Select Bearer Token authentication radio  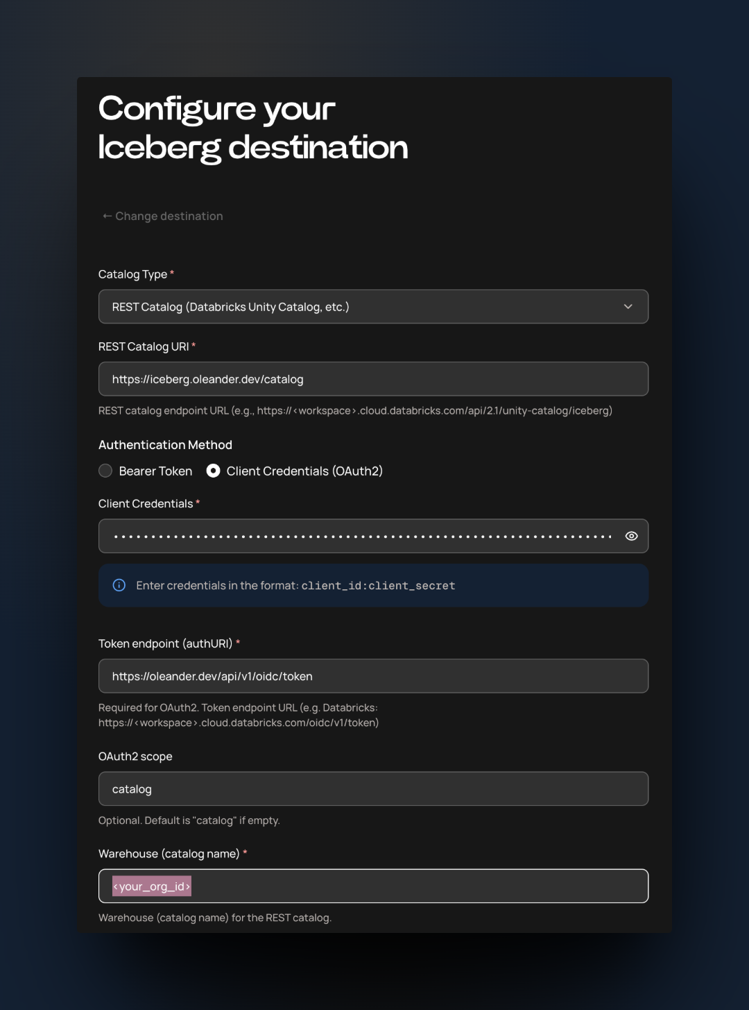click(x=105, y=471)
